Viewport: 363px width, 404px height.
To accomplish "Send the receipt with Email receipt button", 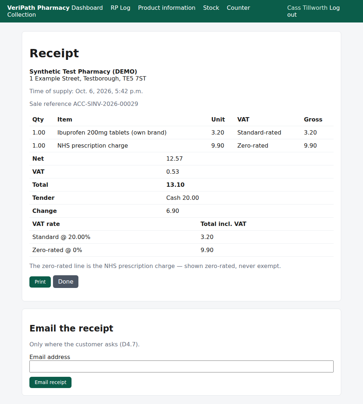I will pyautogui.click(x=50, y=382).
